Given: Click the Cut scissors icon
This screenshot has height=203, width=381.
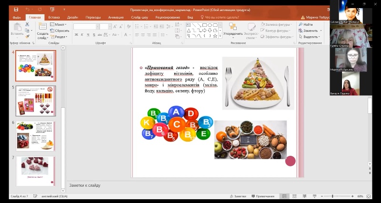Looking at the screenshot, I should pyautogui.click(x=28, y=24).
